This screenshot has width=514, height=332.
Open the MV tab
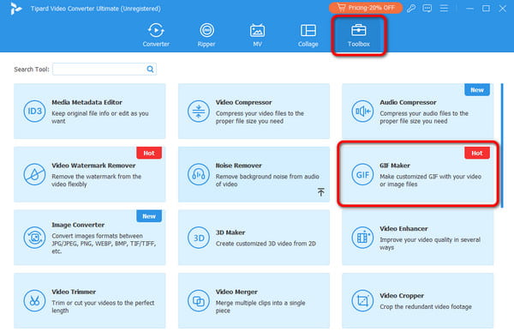tap(257, 35)
